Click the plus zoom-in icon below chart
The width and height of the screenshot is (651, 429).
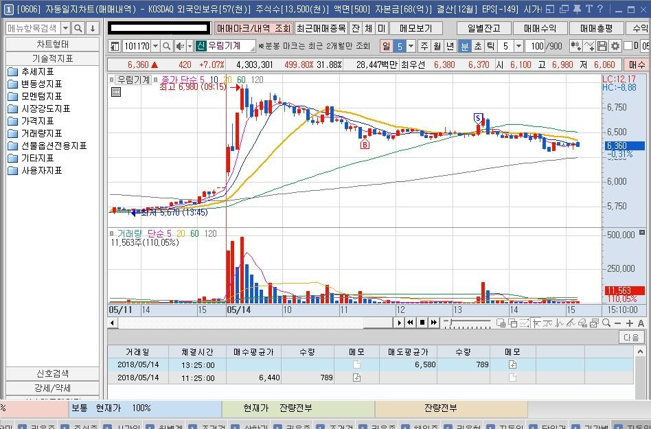(630, 323)
